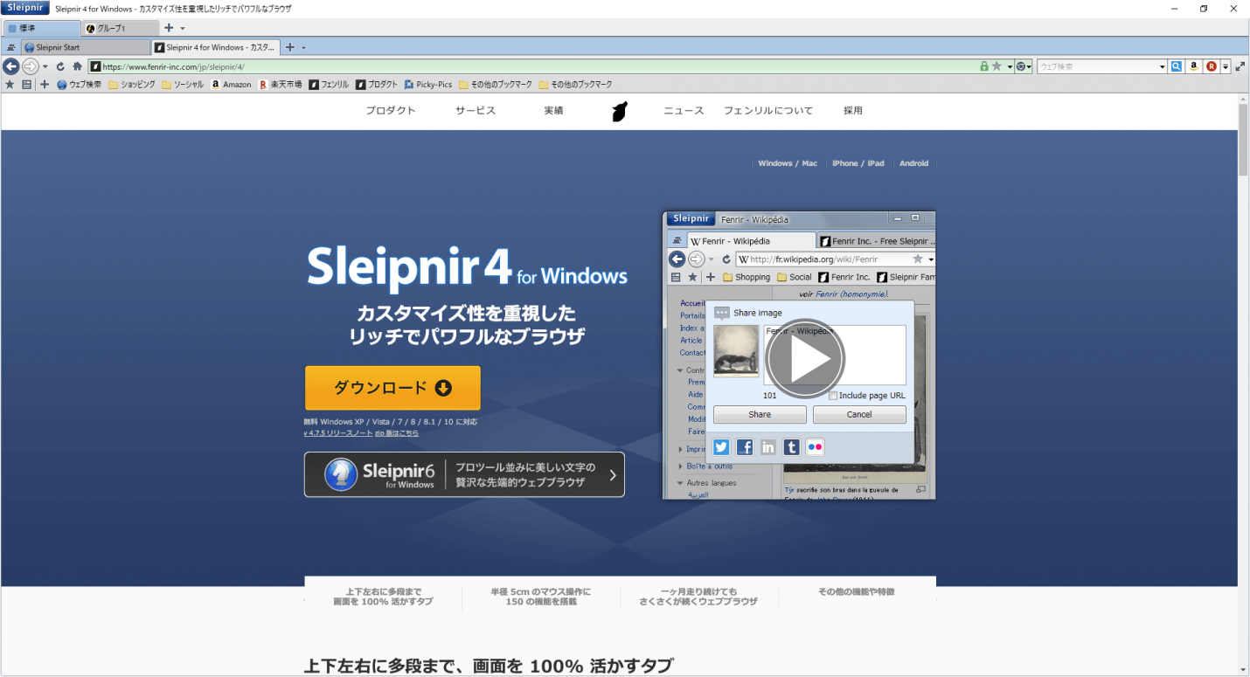This screenshot has width=1250, height=677.
Task: Click the blue magnifier search button
Action: (x=1177, y=66)
